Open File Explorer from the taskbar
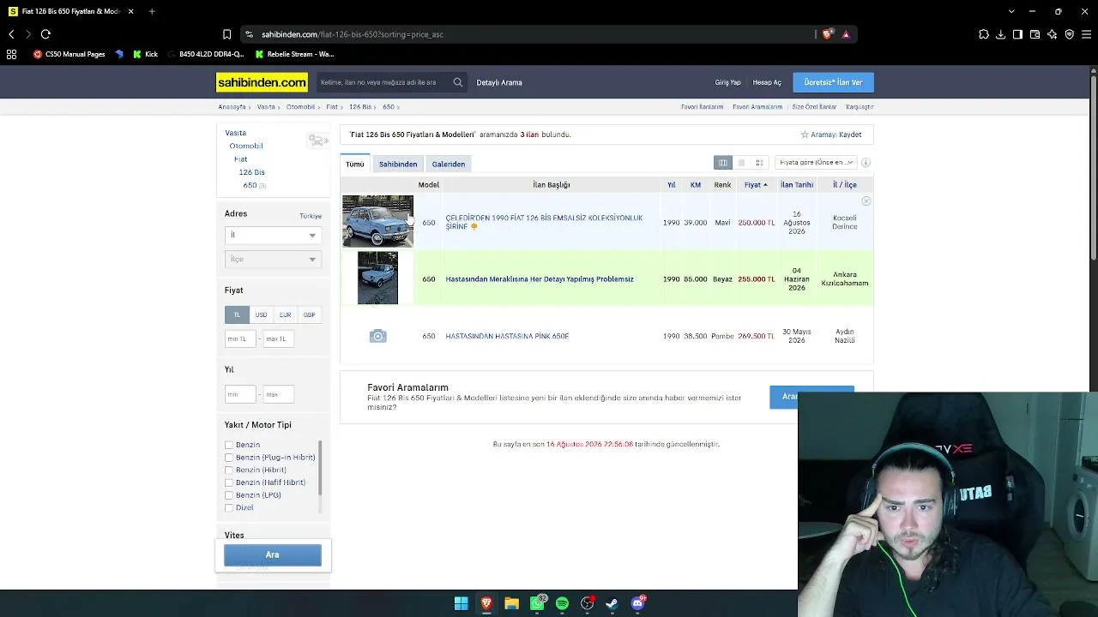This screenshot has width=1098, height=617. (511, 603)
